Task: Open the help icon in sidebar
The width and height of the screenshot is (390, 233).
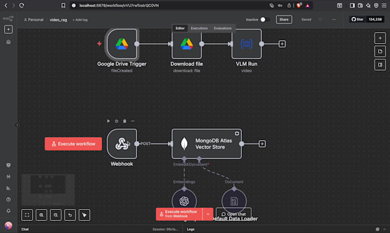Action: pyautogui.click(x=9, y=199)
